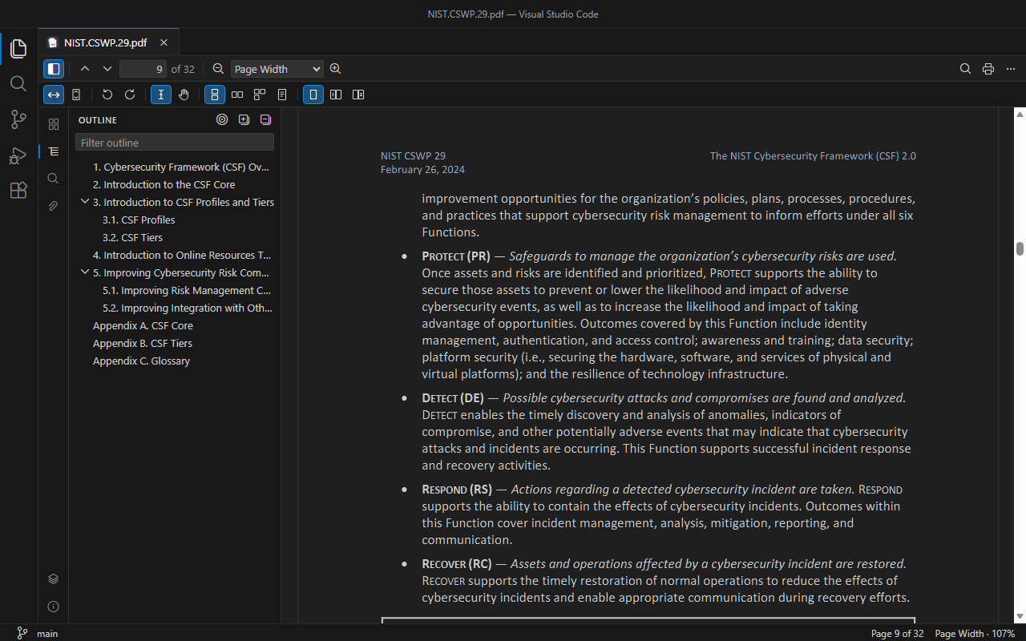Open the Explorer view in activity bar

tap(18, 49)
